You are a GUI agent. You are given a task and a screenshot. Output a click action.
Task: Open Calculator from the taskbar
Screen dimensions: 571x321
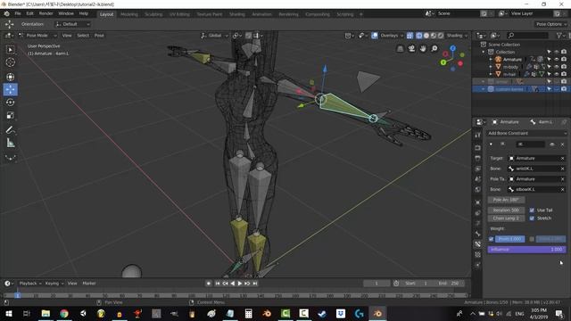click(x=248, y=313)
